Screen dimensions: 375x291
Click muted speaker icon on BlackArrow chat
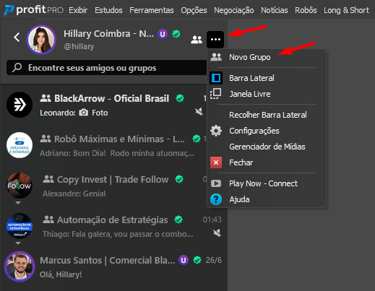[x=199, y=111]
